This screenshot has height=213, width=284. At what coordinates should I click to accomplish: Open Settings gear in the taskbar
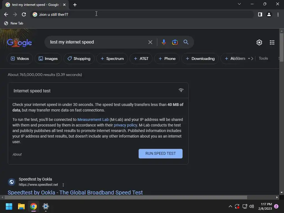pyautogui.click(x=46, y=206)
